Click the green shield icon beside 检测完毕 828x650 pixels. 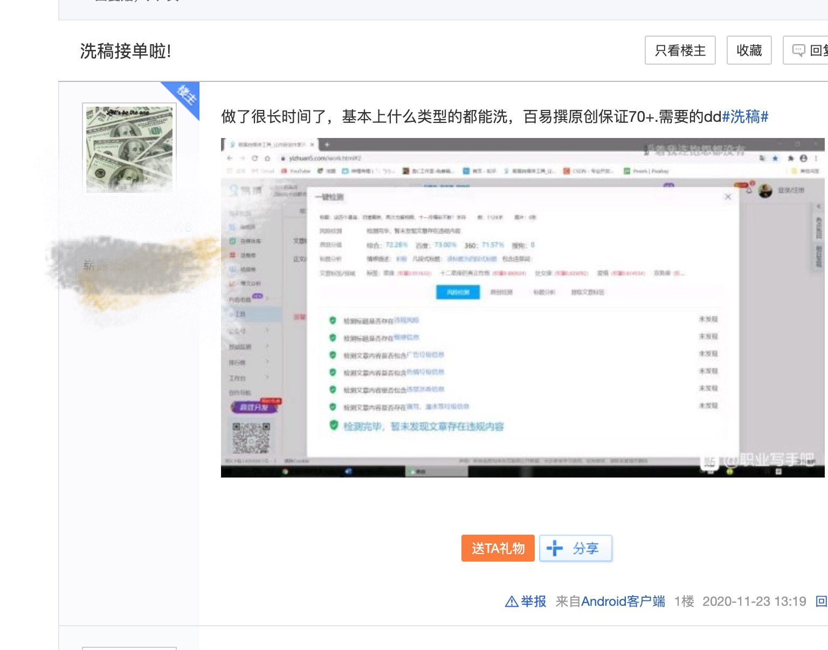point(333,426)
